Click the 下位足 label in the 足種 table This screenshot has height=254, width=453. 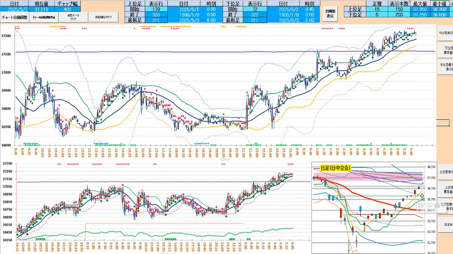(355, 15)
